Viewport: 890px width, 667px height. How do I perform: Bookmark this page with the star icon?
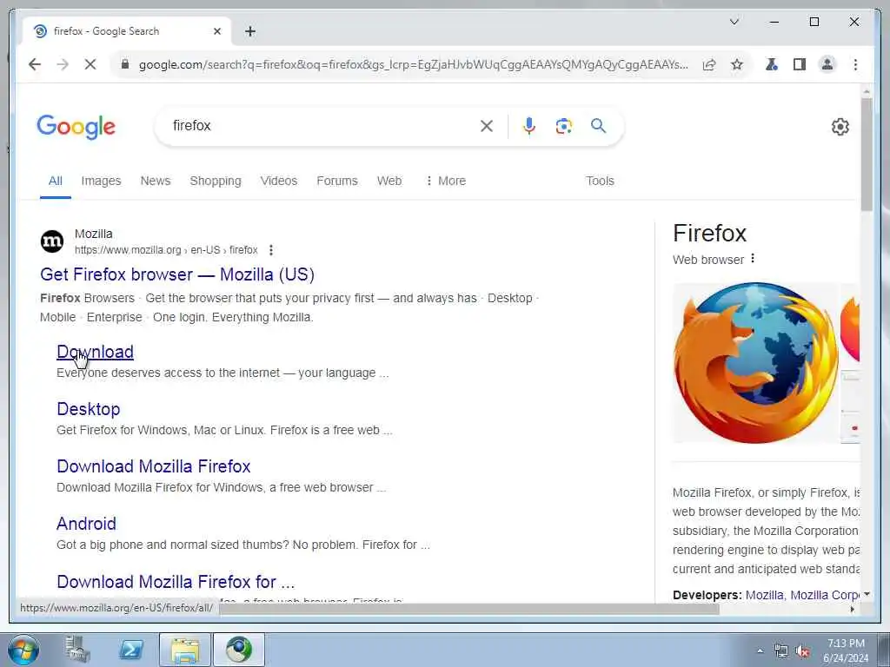pos(737,64)
